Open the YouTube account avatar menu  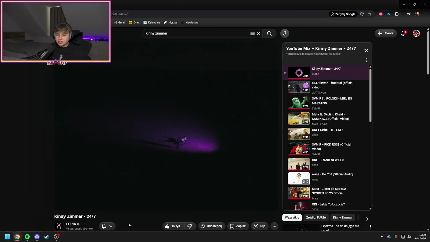pyautogui.click(x=416, y=33)
